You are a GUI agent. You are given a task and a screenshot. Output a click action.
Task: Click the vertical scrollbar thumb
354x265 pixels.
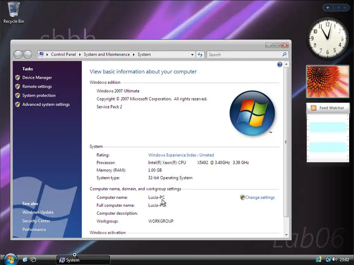click(x=286, y=142)
